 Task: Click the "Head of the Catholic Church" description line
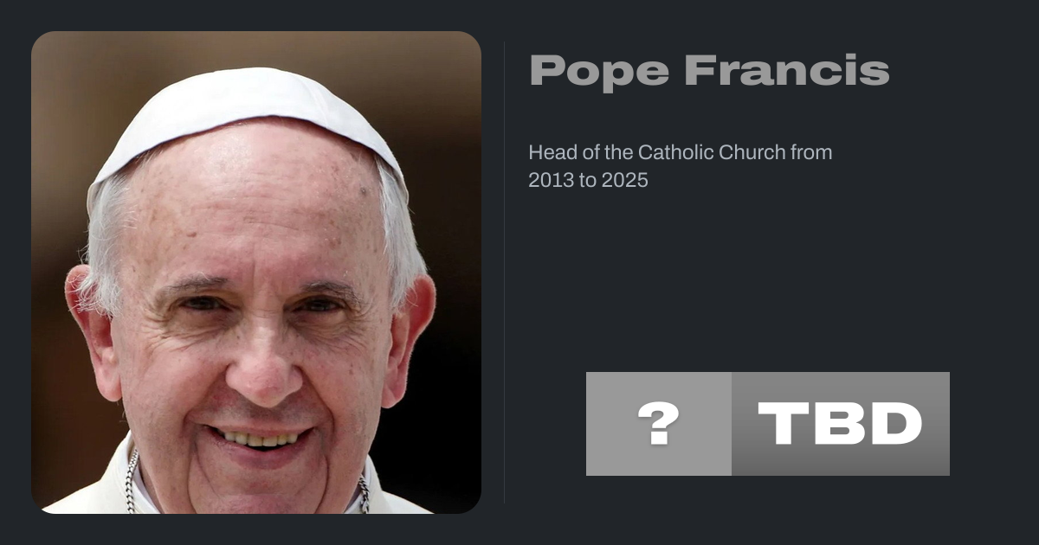pyautogui.click(x=681, y=152)
